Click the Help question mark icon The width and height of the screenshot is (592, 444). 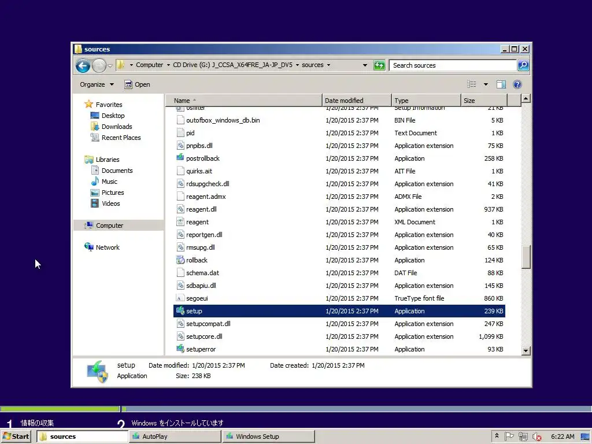[517, 84]
